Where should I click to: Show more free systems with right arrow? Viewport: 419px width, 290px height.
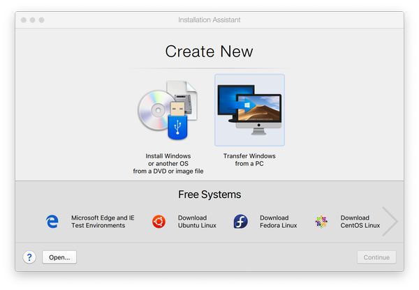point(390,222)
